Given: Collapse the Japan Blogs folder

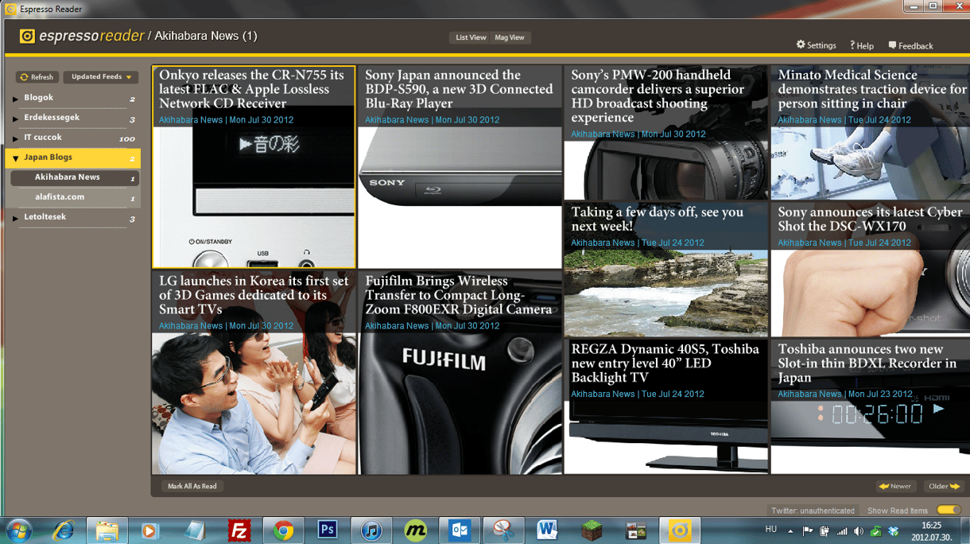Looking at the screenshot, I should [15, 158].
